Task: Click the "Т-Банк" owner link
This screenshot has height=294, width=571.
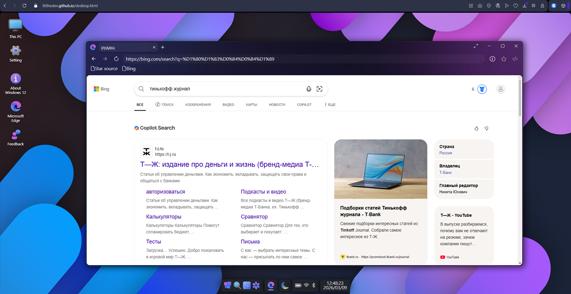Action: coord(446,172)
